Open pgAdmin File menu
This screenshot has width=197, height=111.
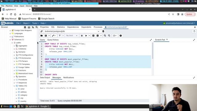coord(18,23)
